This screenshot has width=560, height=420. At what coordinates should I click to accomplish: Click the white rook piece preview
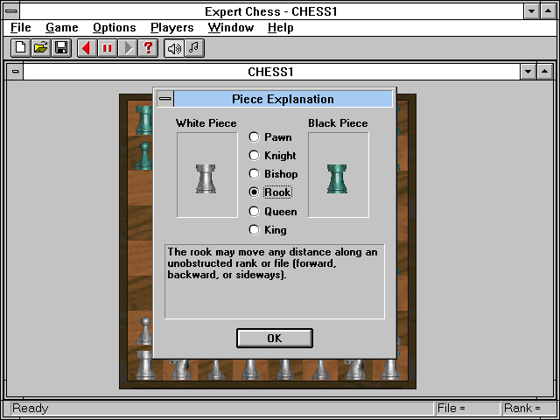coord(206,176)
